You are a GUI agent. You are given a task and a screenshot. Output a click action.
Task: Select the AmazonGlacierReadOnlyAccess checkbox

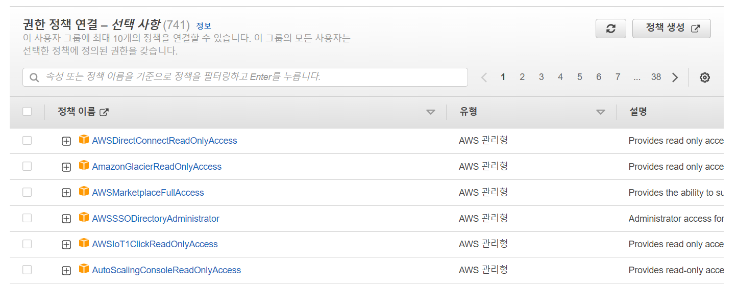(27, 166)
